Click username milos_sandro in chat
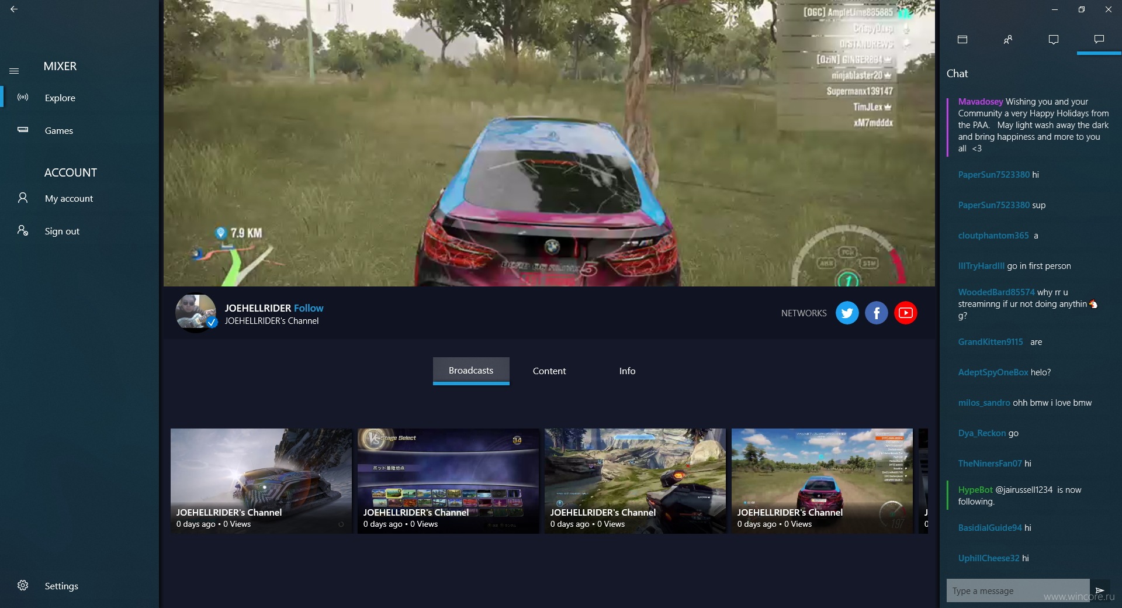This screenshot has height=608, width=1122. 984,403
